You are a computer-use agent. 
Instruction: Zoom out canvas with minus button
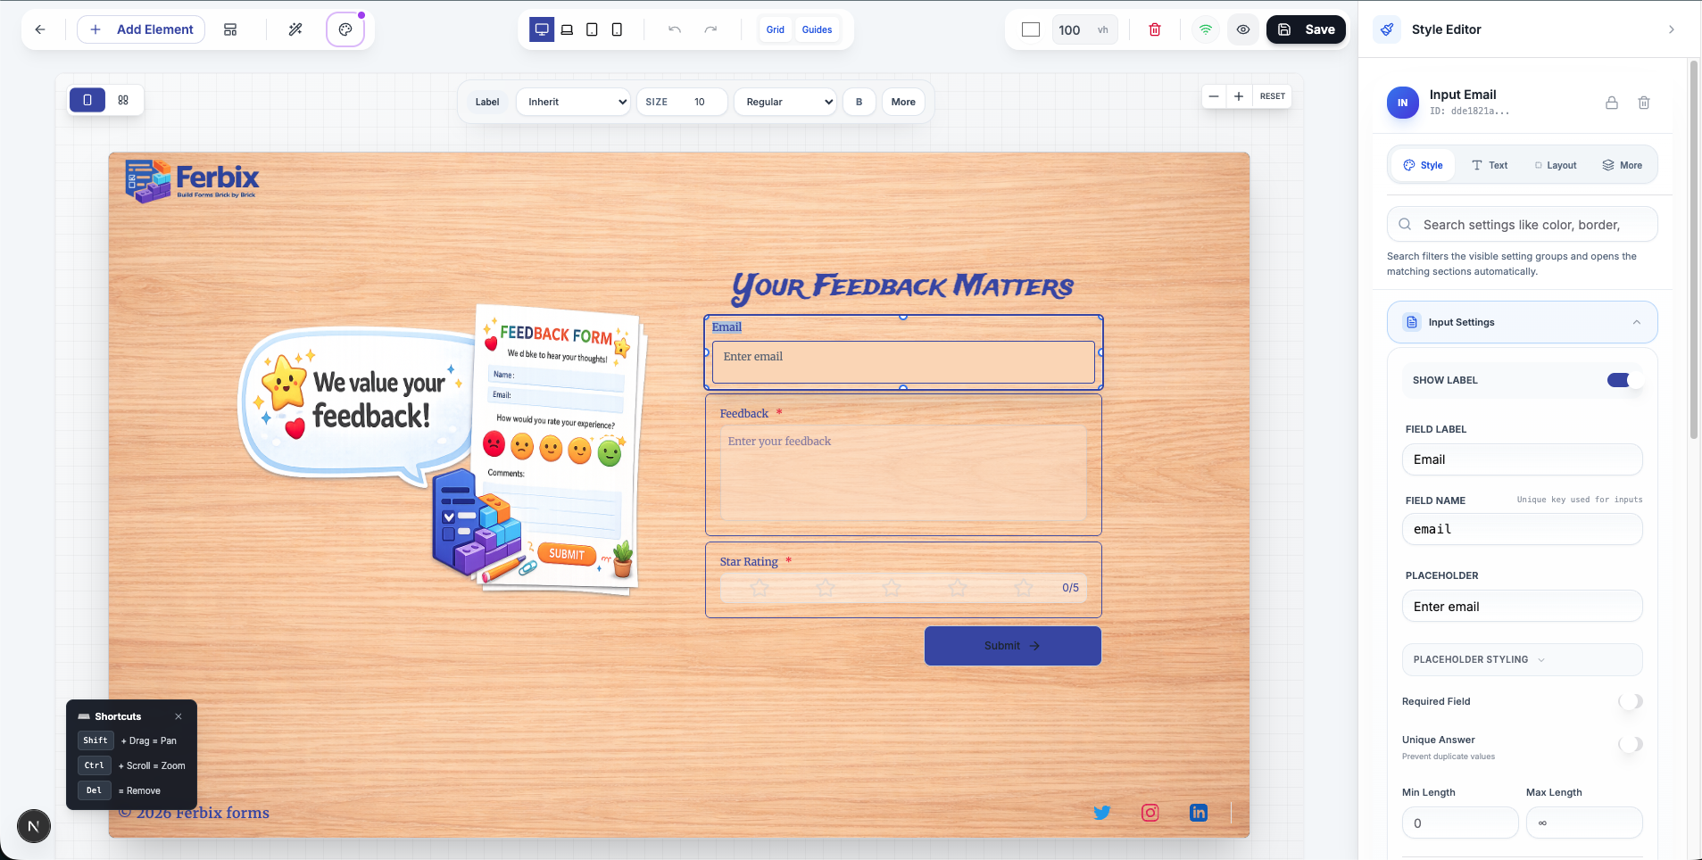tap(1214, 96)
